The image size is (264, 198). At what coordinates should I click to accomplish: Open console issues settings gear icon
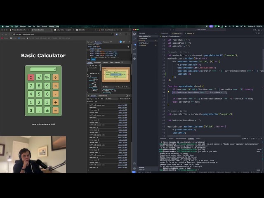[x=96, y=102]
